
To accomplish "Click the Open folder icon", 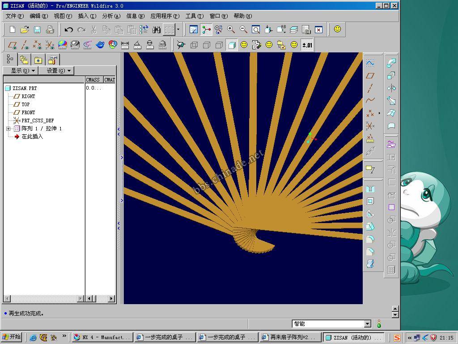I will (x=25, y=30).
